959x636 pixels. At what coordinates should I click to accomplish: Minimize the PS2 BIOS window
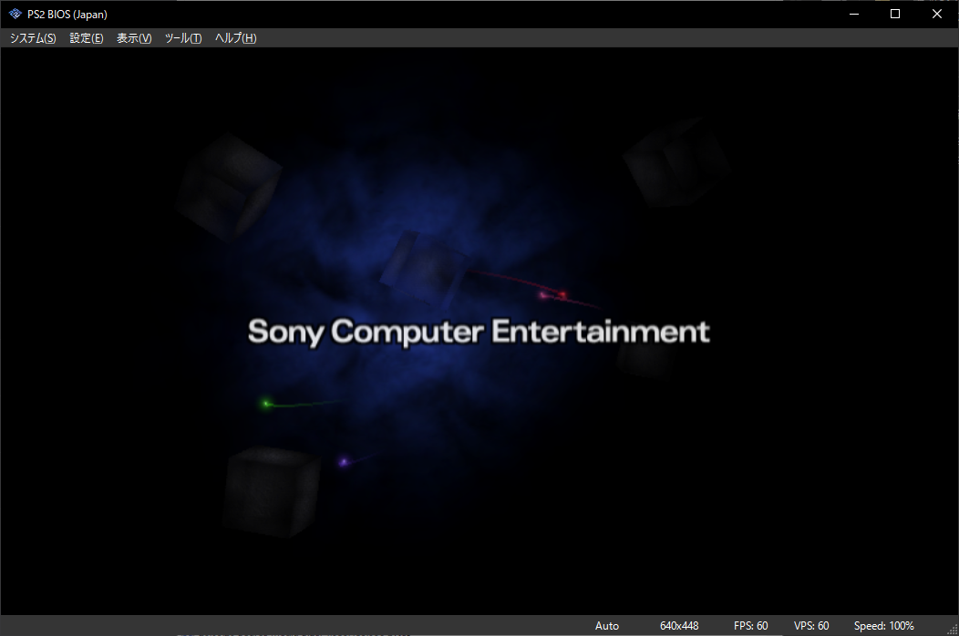pyautogui.click(x=854, y=14)
